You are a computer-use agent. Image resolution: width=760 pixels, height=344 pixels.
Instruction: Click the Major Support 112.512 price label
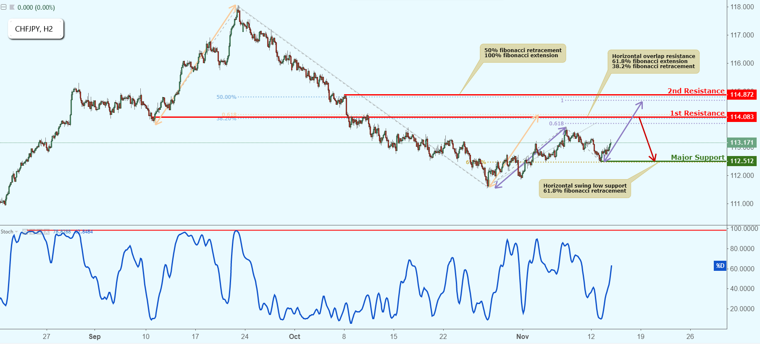click(742, 161)
